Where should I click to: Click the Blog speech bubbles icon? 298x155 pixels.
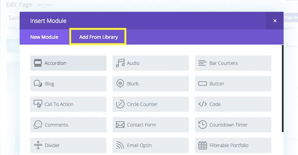38,83
